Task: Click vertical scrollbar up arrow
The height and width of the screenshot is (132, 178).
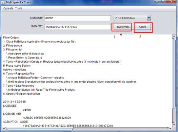Action: 174,36
